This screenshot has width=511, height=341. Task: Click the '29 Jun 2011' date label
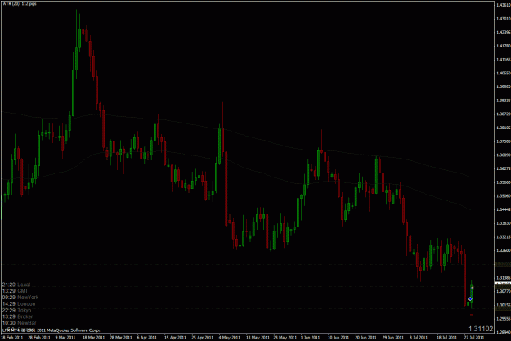(393, 338)
